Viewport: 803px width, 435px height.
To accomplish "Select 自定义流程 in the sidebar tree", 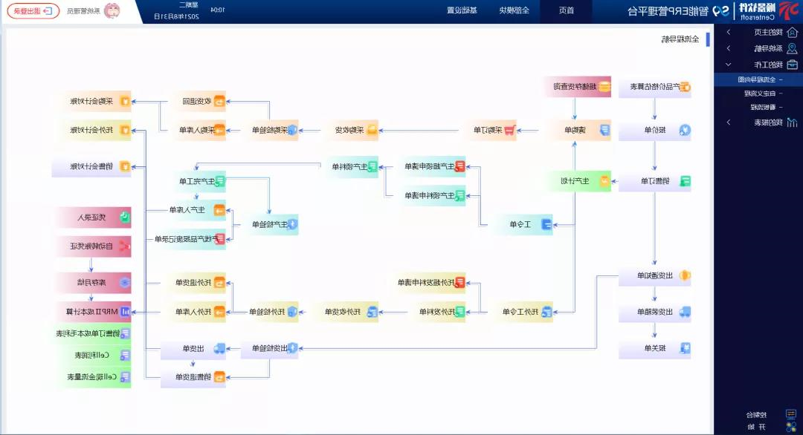I will pos(760,94).
